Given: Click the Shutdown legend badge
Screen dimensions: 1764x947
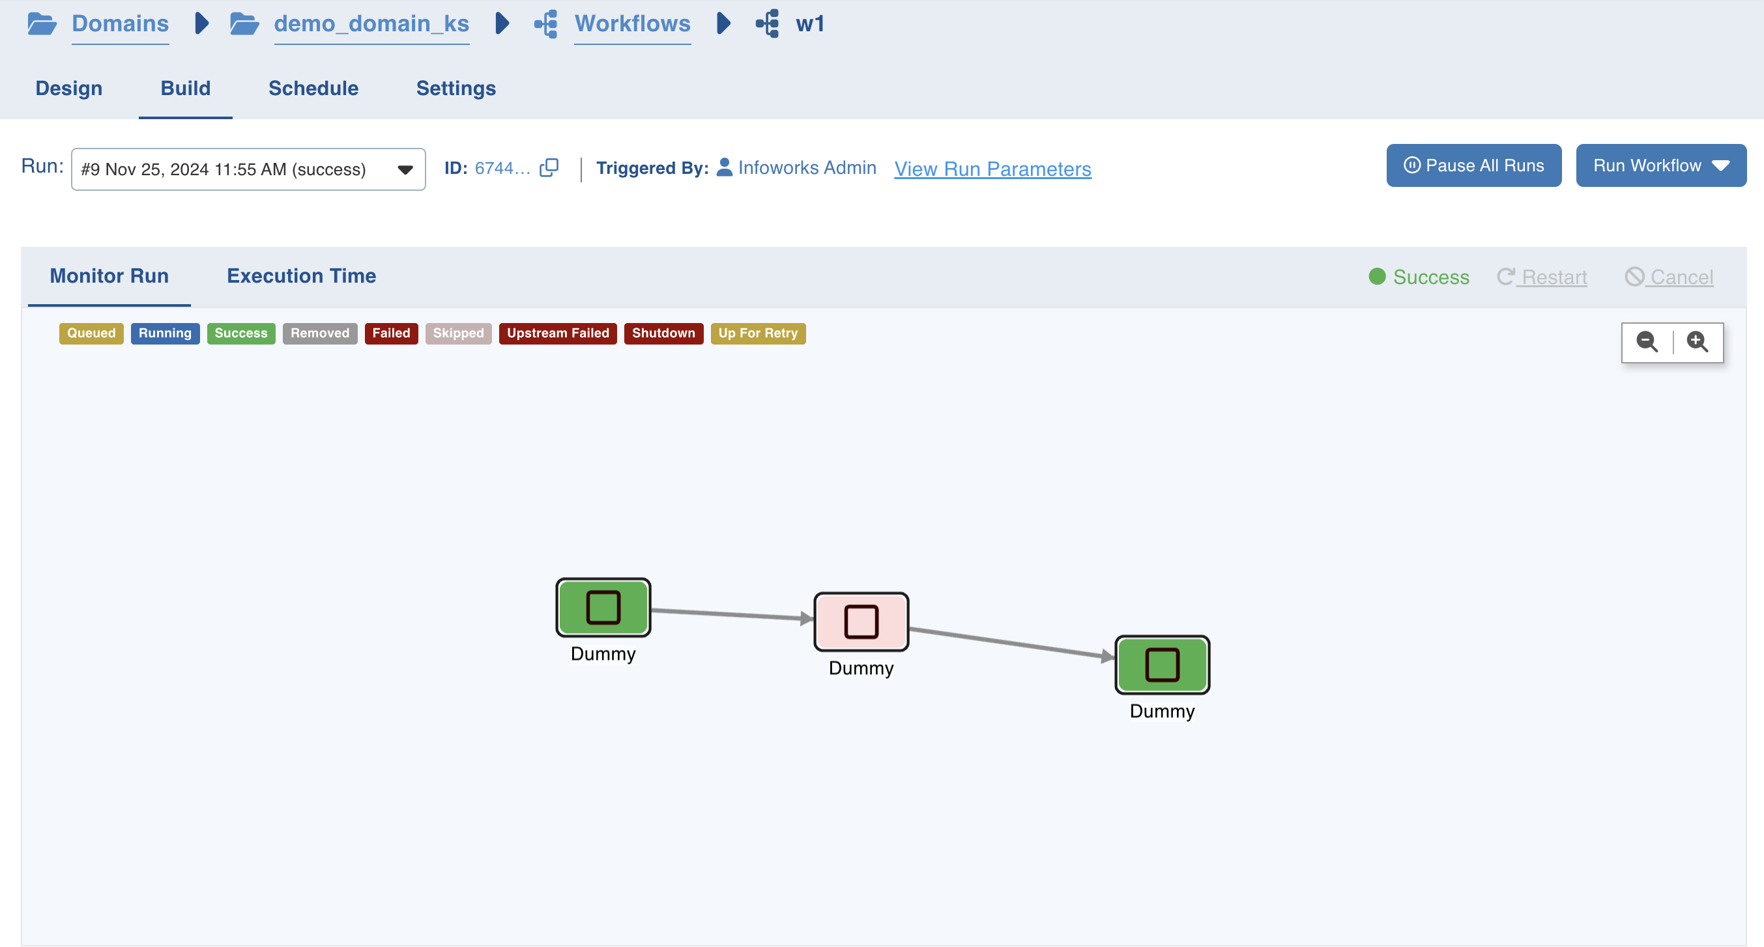Looking at the screenshot, I should (663, 333).
